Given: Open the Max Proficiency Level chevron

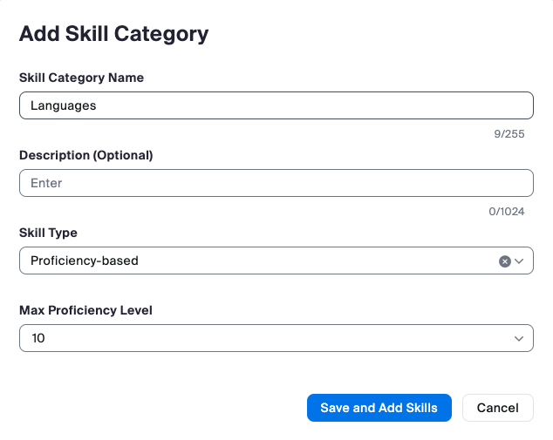Looking at the screenshot, I should 520,338.
